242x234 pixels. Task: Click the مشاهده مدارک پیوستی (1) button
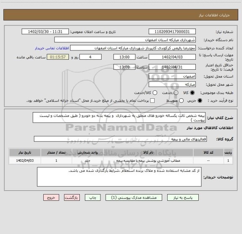click(134, 197)
